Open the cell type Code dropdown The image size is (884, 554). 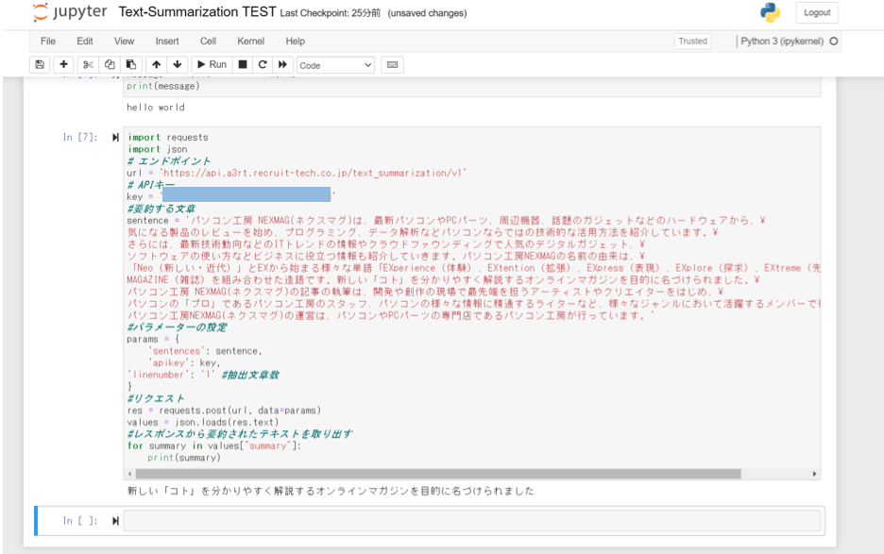coord(335,65)
